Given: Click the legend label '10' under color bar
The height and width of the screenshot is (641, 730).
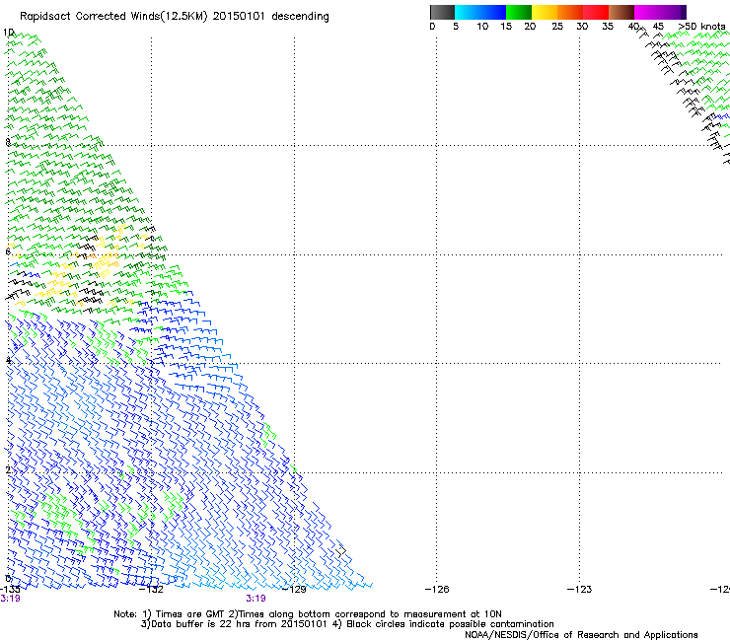Looking at the screenshot, I should pos(482,27).
